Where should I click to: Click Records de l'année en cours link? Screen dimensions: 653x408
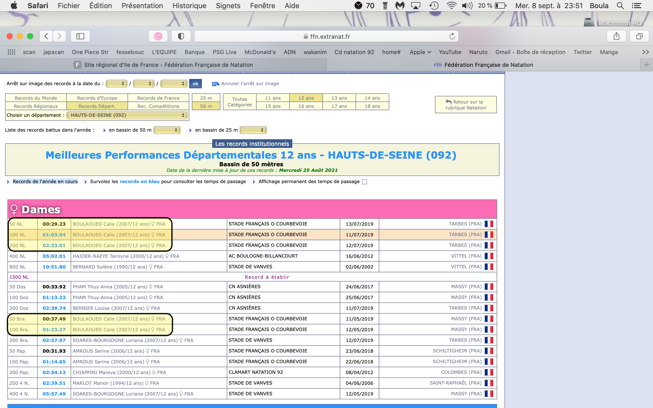45,182
